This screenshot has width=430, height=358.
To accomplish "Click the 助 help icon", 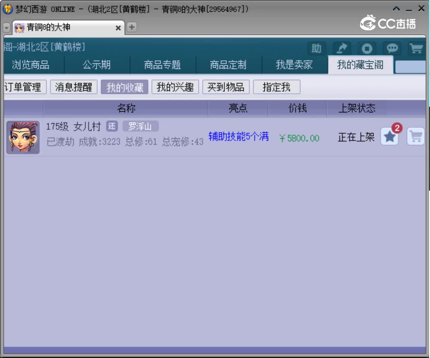I will [316, 49].
